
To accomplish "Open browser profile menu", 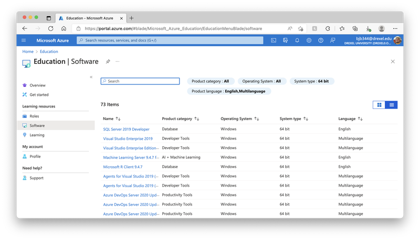I will click(382, 29).
